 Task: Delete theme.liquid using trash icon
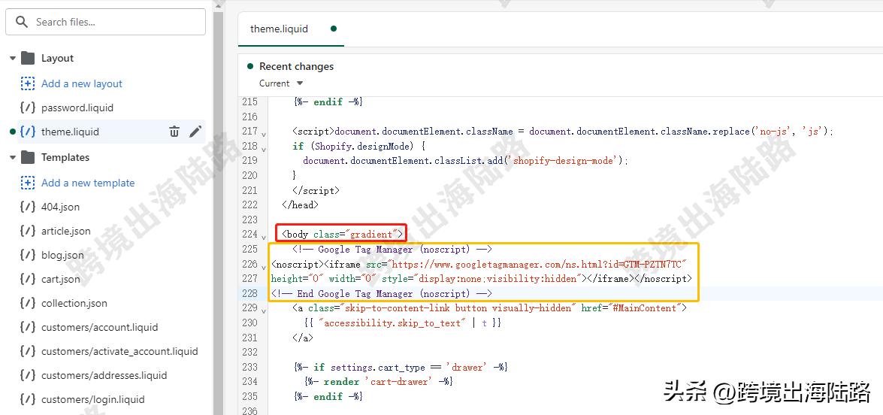[x=174, y=132]
